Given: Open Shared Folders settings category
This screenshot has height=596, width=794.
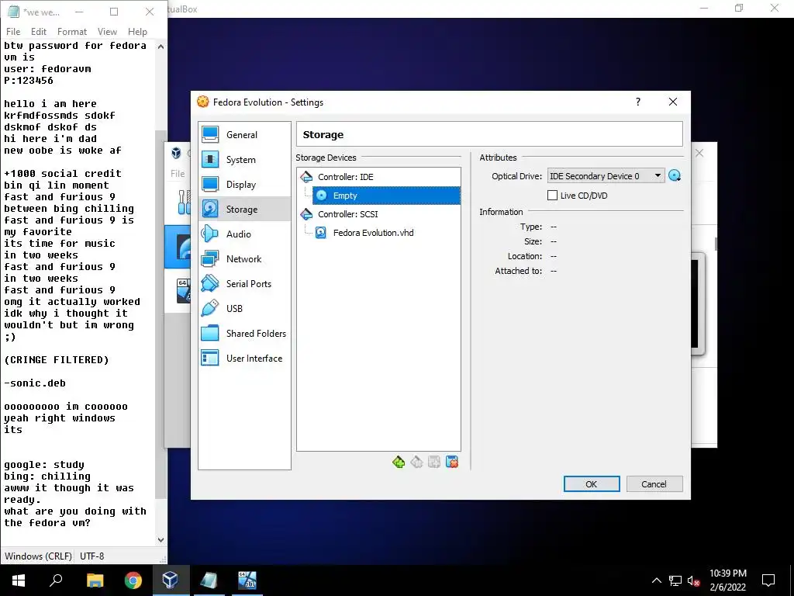Looking at the screenshot, I should coord(244,334).
